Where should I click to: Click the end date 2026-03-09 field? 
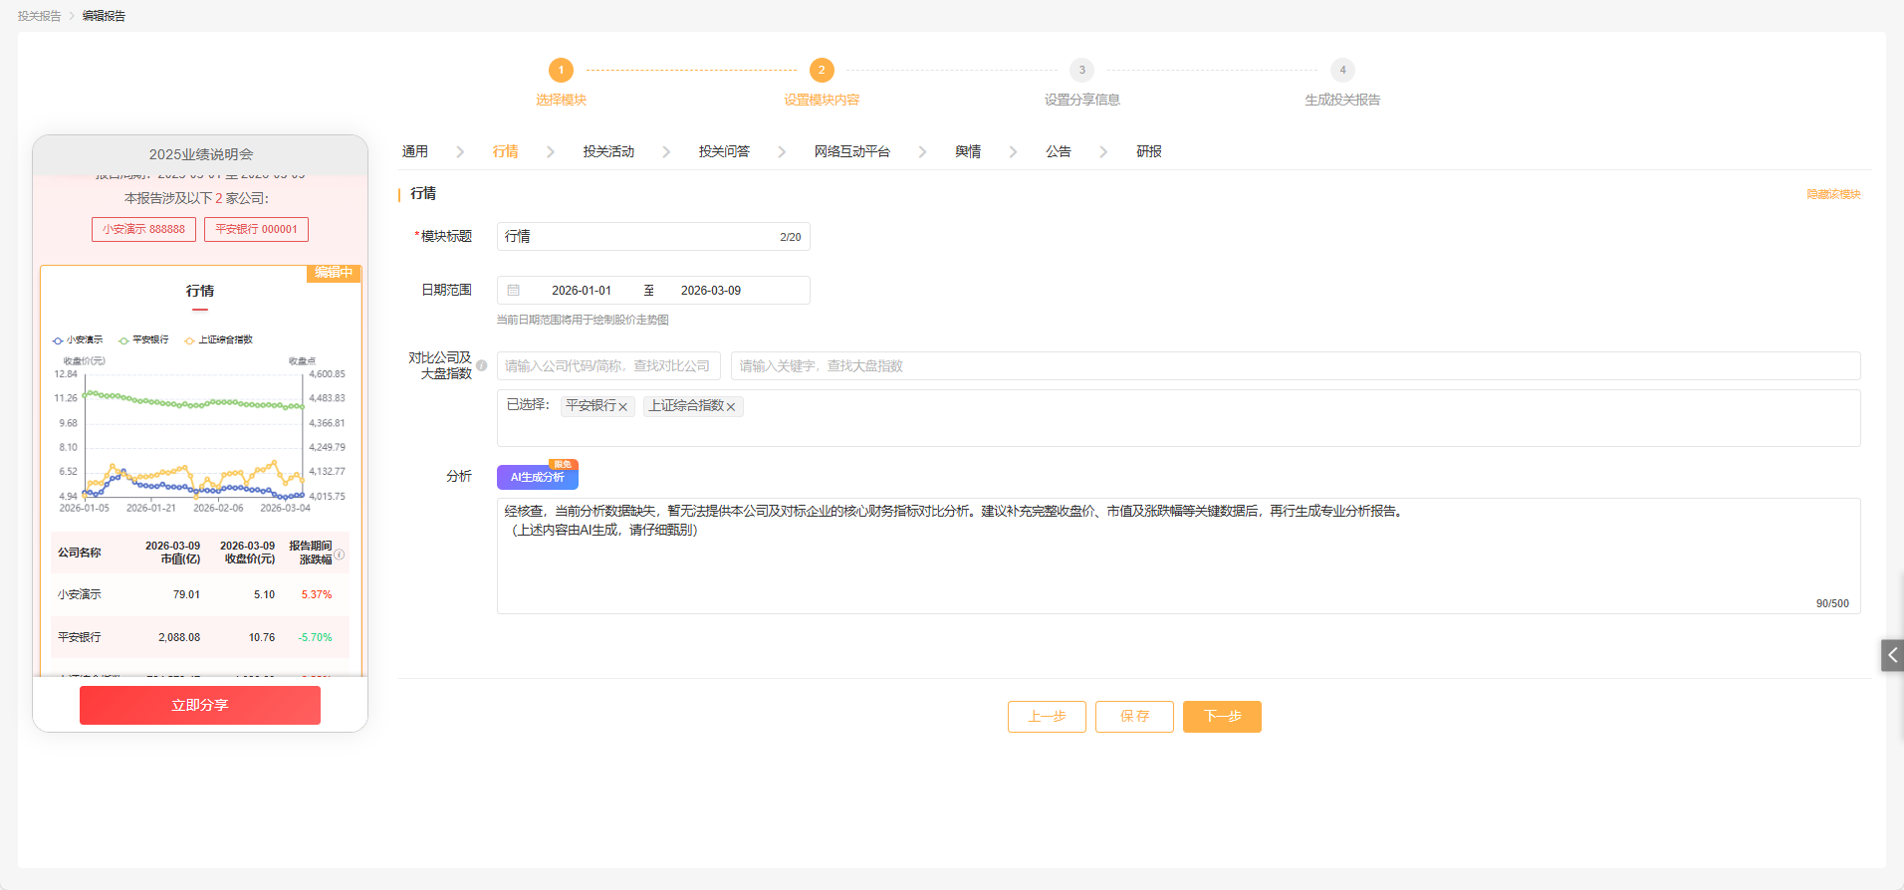coord(711,291)
